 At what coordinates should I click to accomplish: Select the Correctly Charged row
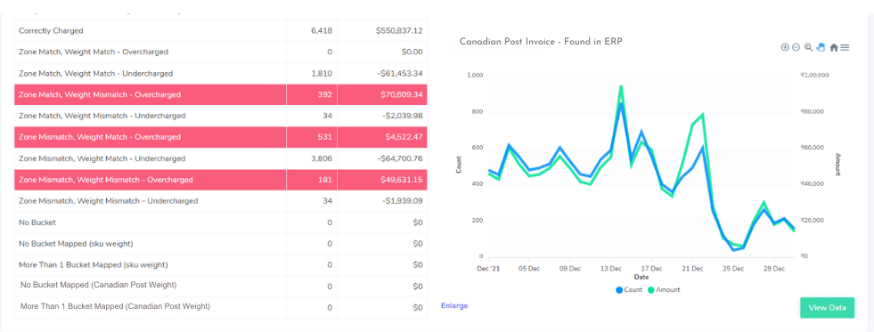pyautogui.click(x=221, y=30)
